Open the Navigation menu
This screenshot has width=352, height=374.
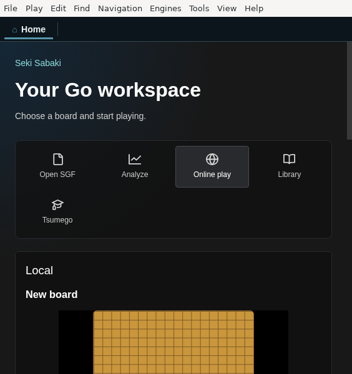(120, 8)
